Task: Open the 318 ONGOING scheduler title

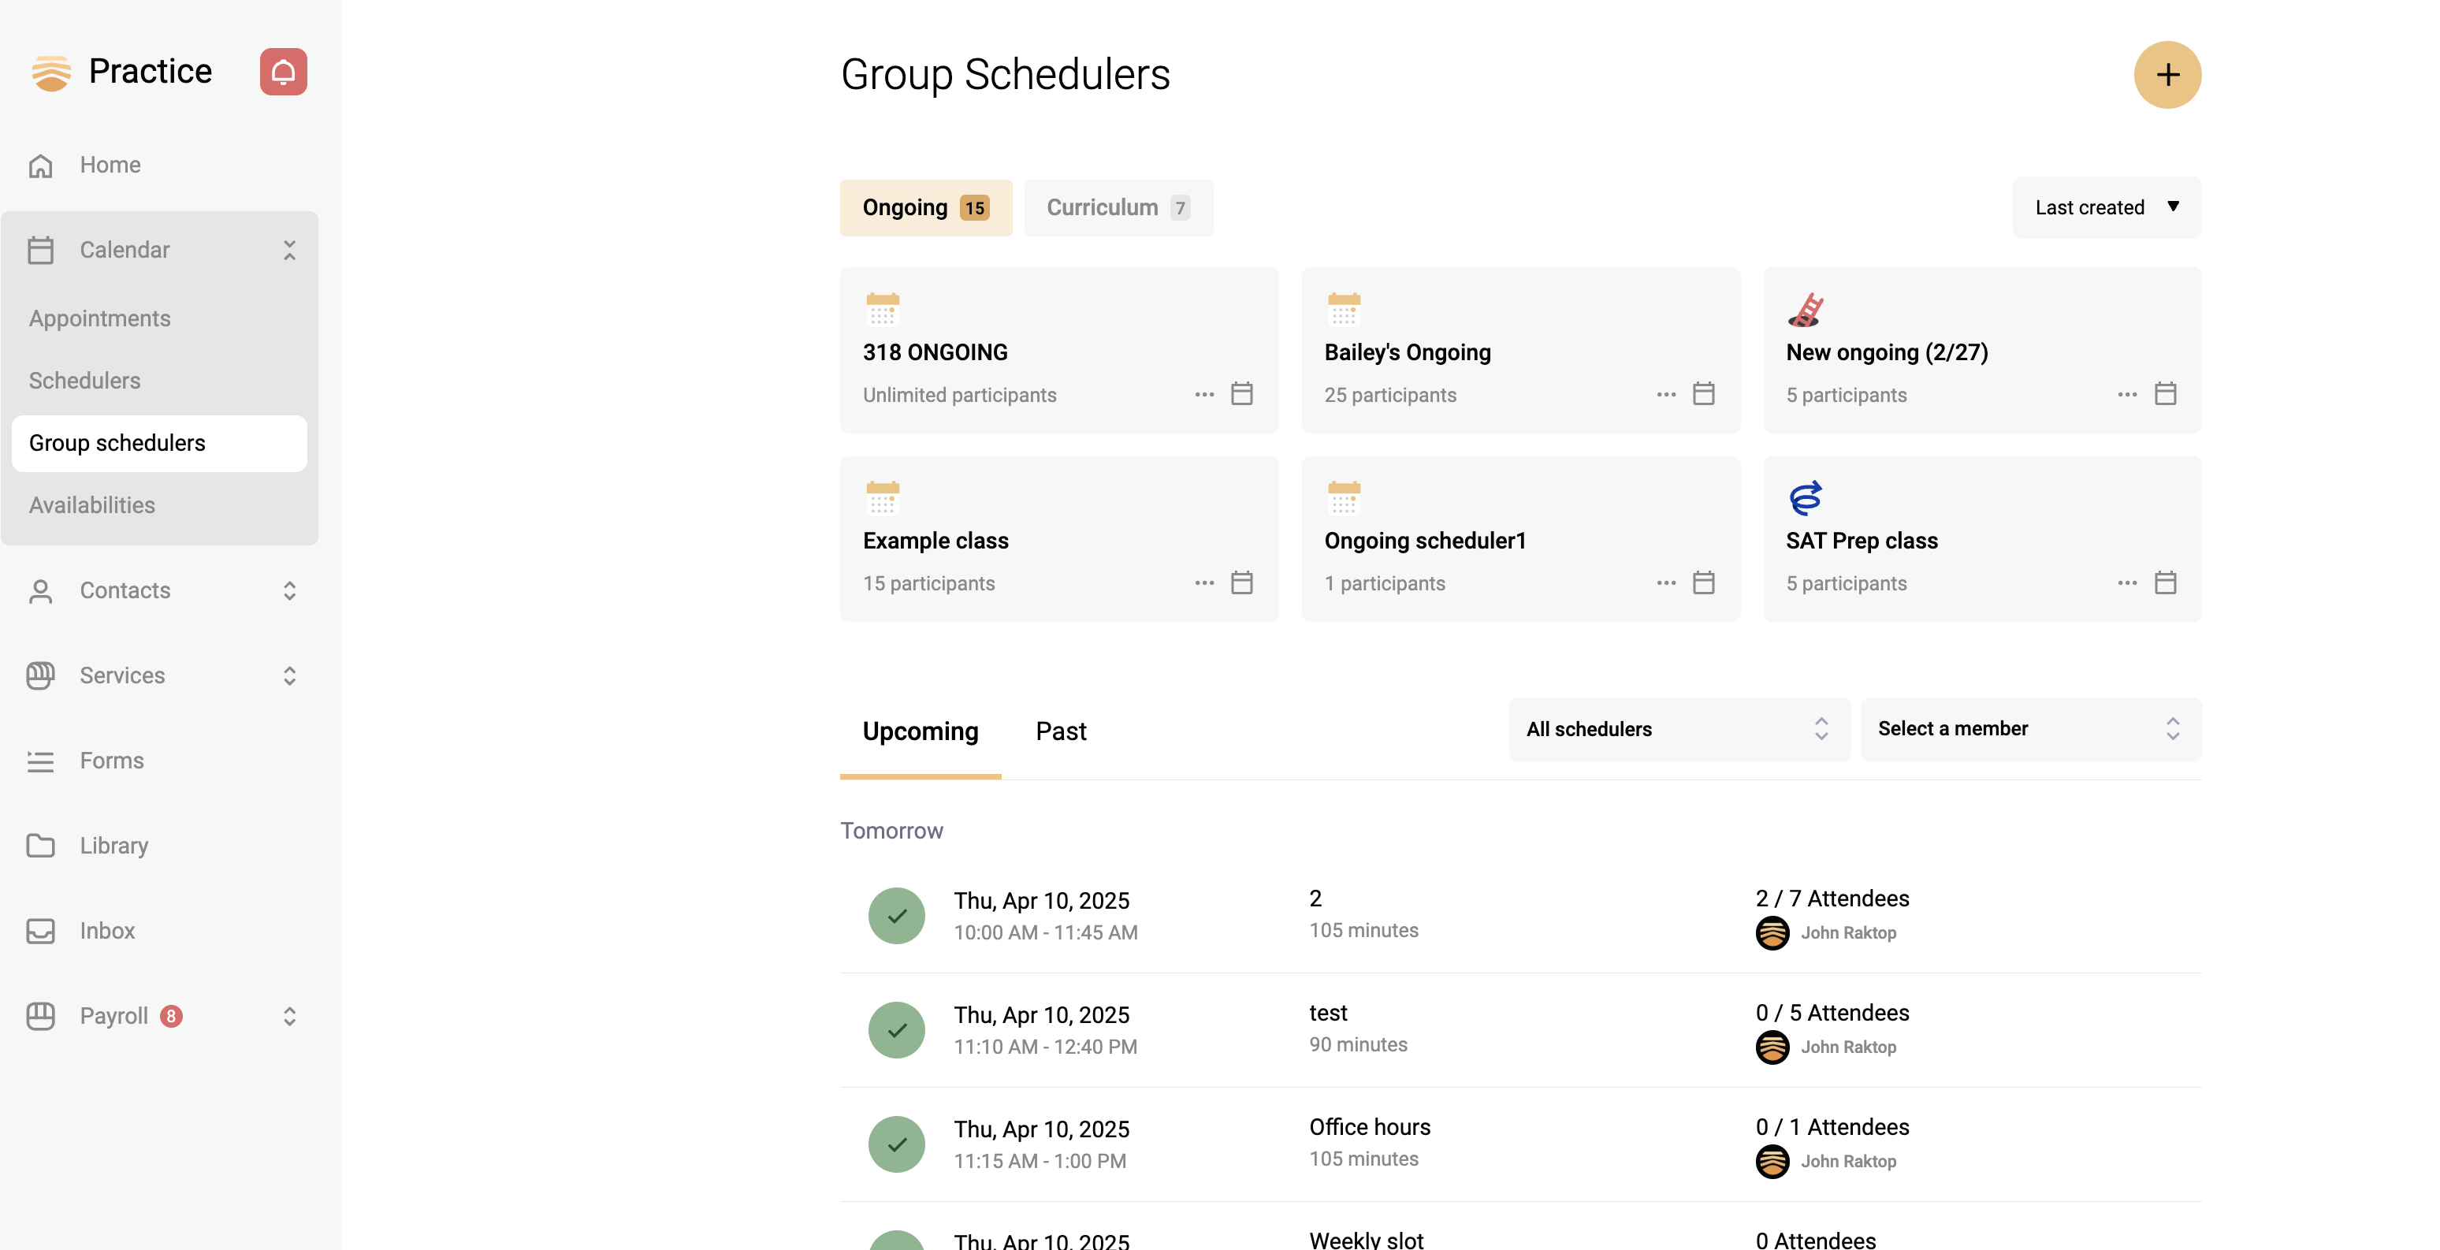Action: tap(935, 352)
